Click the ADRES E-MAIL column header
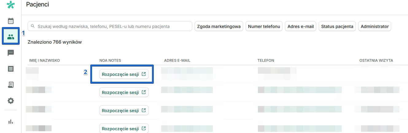The width and height of the screenshot is (408, 133). (x=177, y=61)
